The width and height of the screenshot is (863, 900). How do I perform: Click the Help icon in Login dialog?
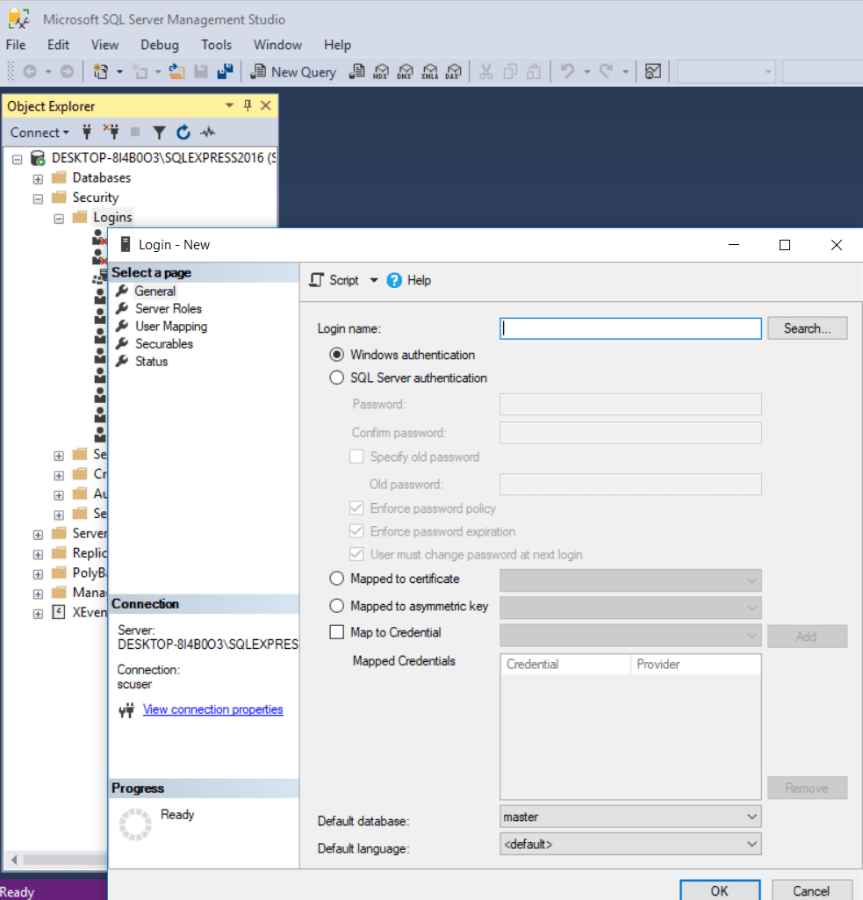point(394,280)
